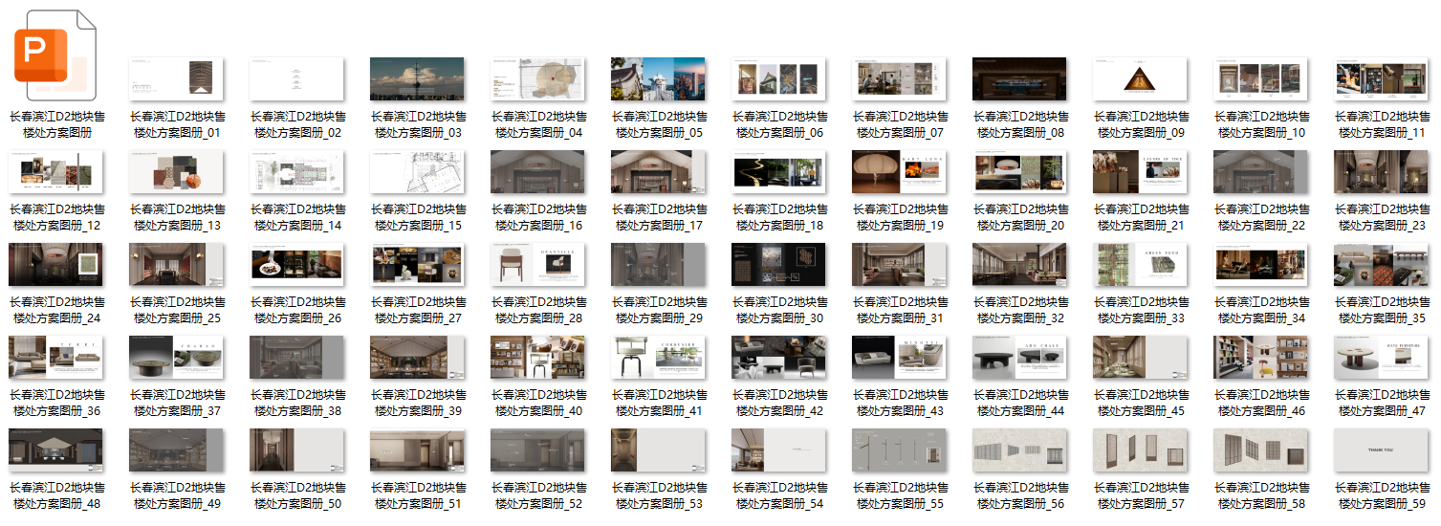Select thumbnail image 楼处方案图册_22

coord(1260,171)
